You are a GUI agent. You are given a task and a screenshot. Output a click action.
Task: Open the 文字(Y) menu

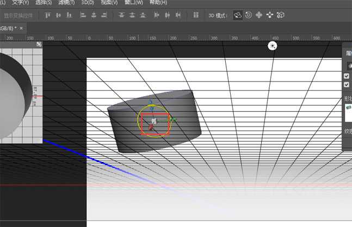pyautogui.click(x=21, y=3)
